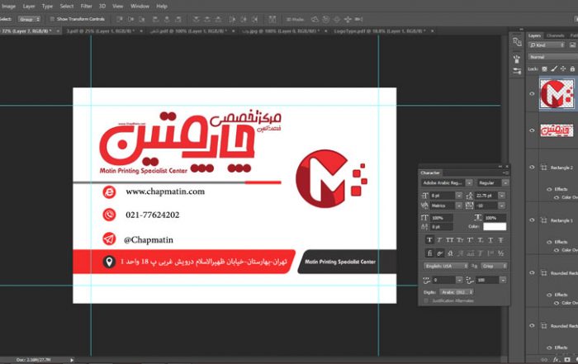Viewport: 578px width, 364px height.
Task: Open the Adobe Arabic font family dropdown
Action: (x=447, y=182)
